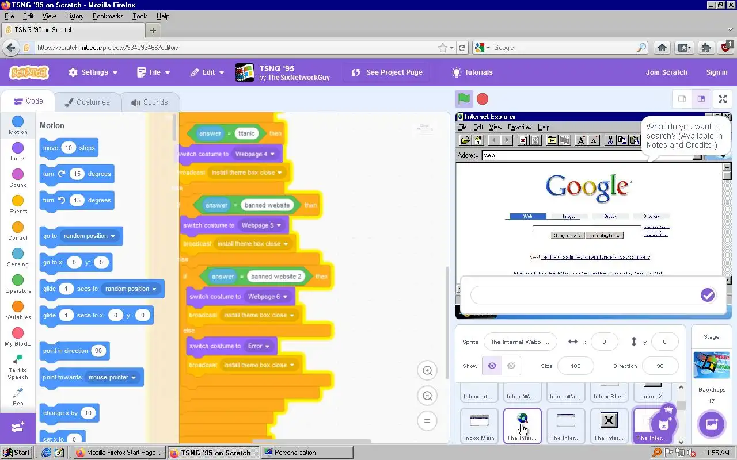Switch to small stage layout
Viewport: 737px width, 460px height.
click(682, 99)
